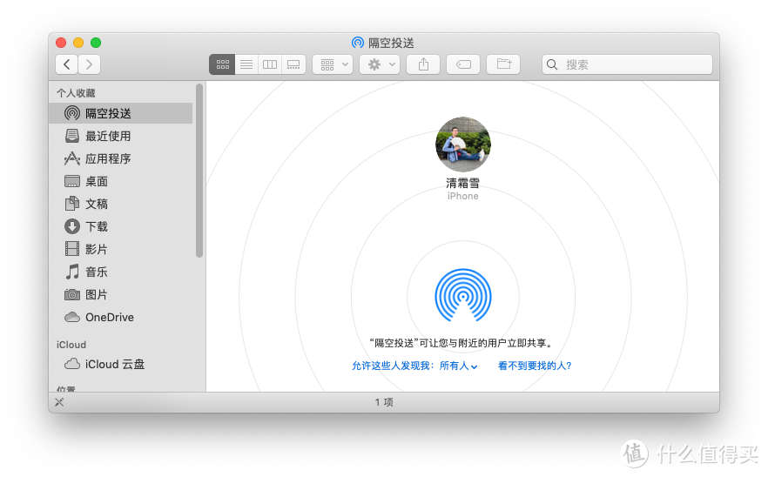Viewport: 768px width, 477px height.
Task: Open 最近使用 in the sidebar
Action: tap(121, 136)
